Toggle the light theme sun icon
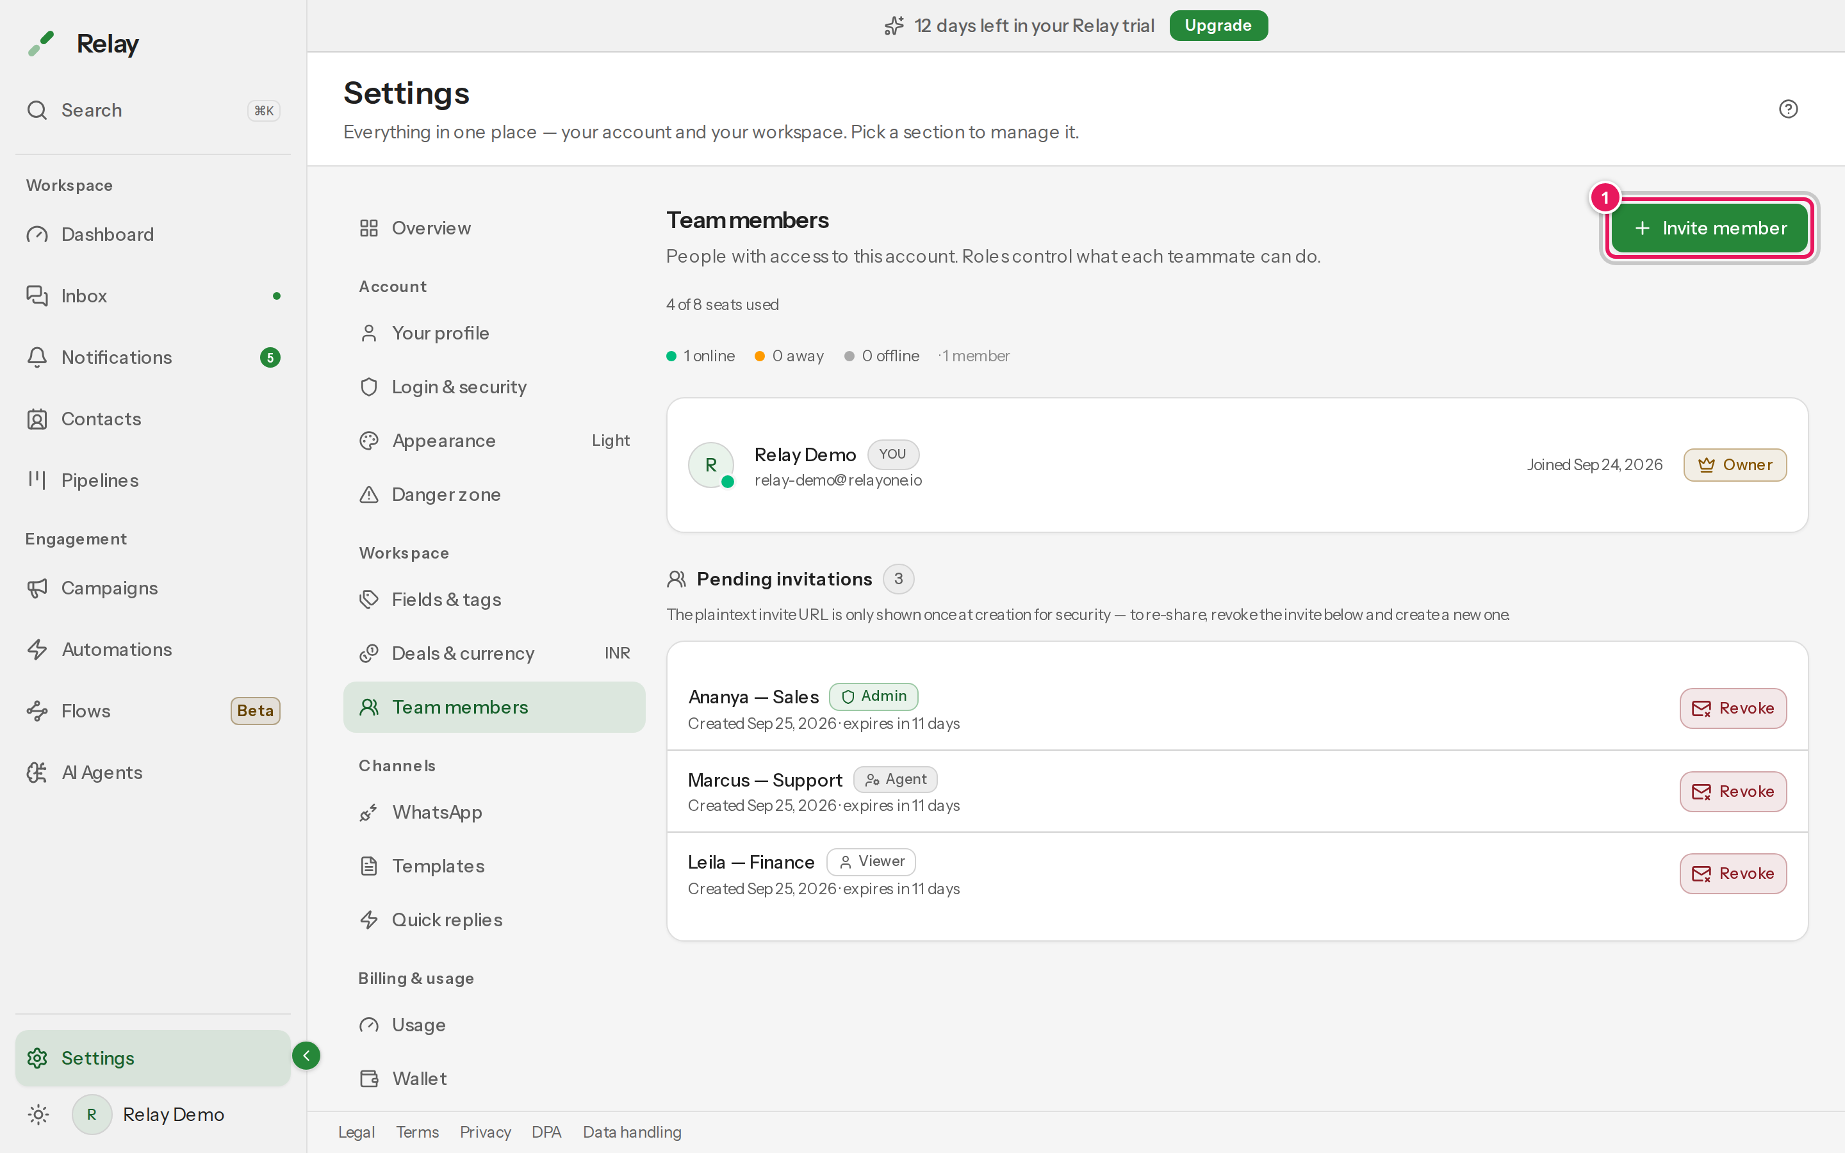The height and width of the screenshot is (1153, 1845). click(x=38, y=1114)
